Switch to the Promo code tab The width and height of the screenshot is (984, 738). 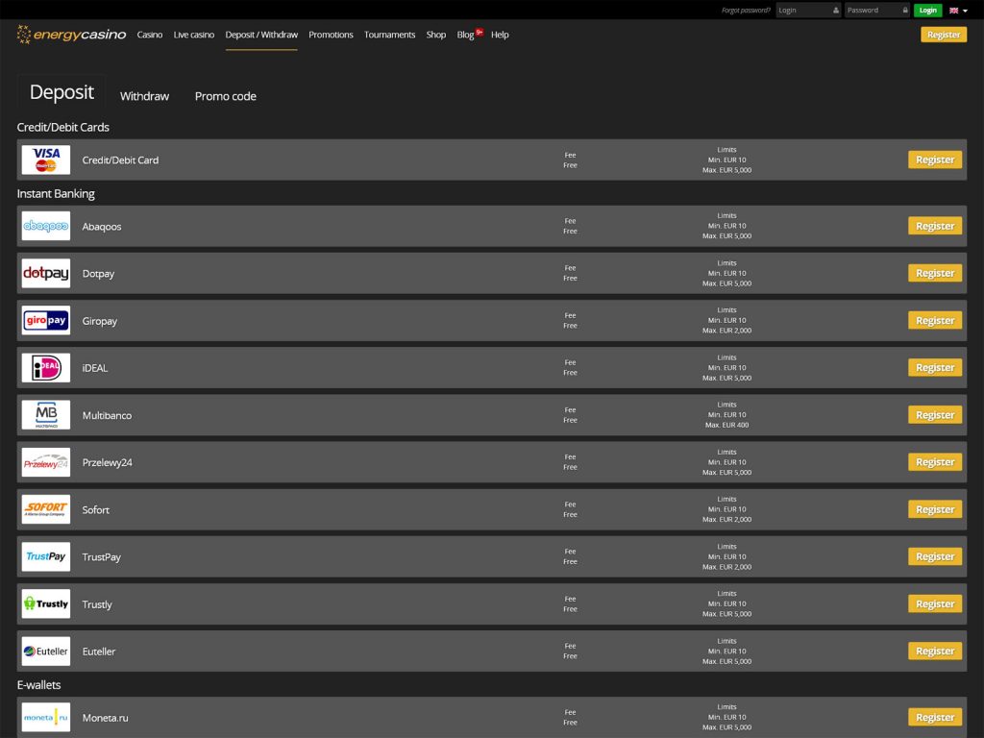(x=225, y=96)
